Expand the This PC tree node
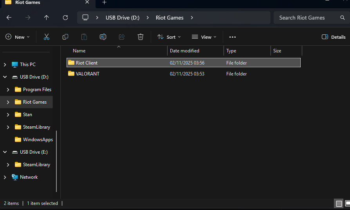This screenshot has width=350, height=210. tap(5, 65)
